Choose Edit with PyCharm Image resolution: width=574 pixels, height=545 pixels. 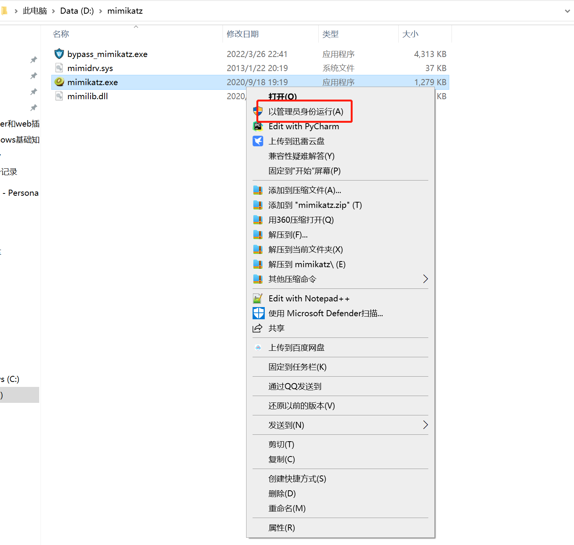(x=304, y=126)
